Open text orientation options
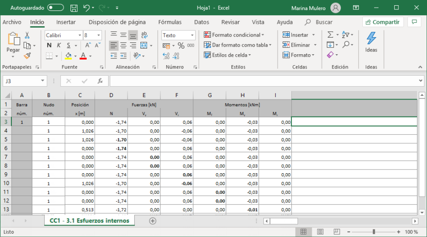The width and height of the screenshot is (427, 237). (x=137, y=56)
